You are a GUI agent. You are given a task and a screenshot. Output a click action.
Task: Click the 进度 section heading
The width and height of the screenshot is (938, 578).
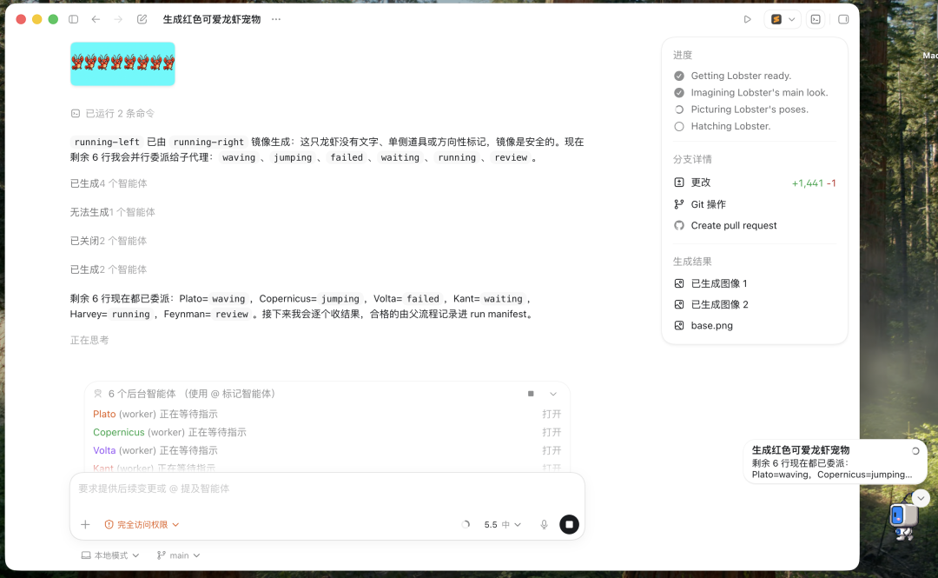683,55
